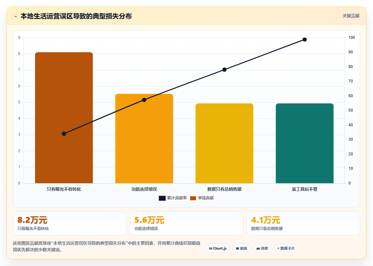Image resolution: width=373 pixels, height=266 pixels.
Task: Click first cumulative line point near 34
Action: pos(64,134)
